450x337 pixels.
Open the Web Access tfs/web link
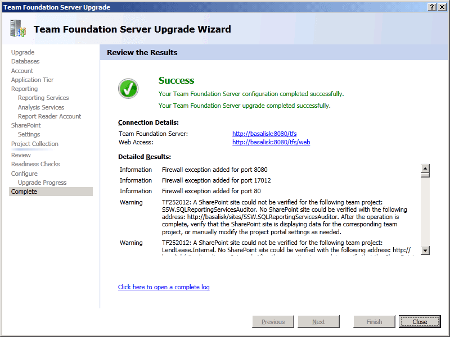pos(271,142)
